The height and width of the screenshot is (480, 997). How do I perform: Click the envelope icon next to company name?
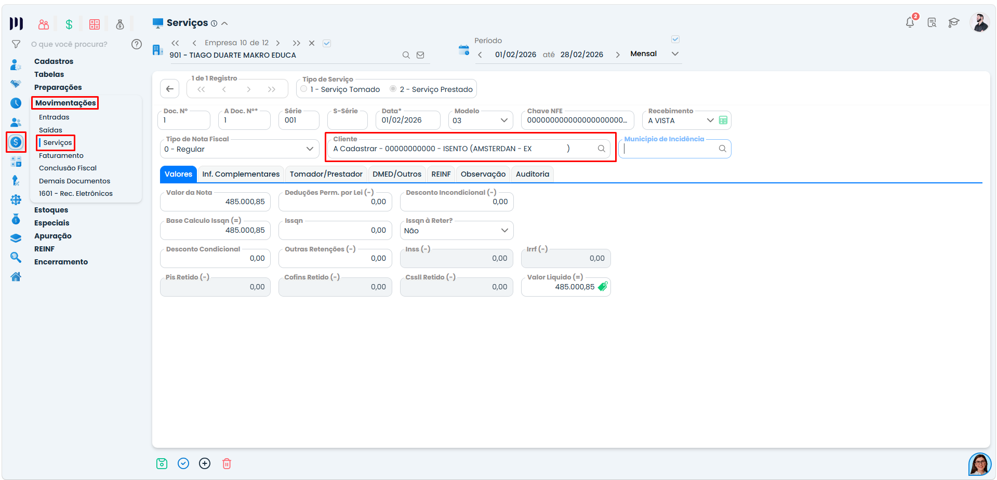coord(420,55)
